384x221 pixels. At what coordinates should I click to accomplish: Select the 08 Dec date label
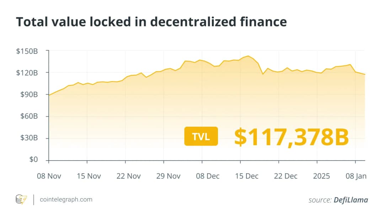tap(207, 176)
